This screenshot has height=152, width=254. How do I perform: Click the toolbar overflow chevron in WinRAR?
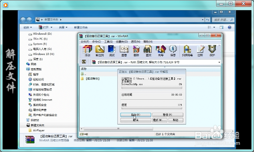[219, 45]
